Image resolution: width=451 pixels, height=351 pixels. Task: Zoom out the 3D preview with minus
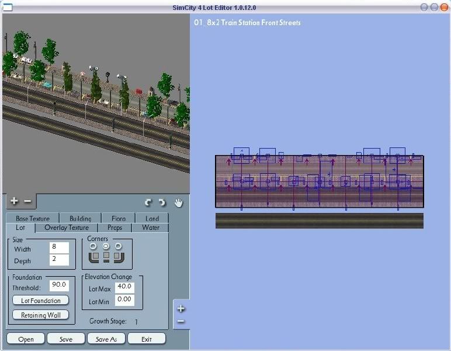pos(27,201)
